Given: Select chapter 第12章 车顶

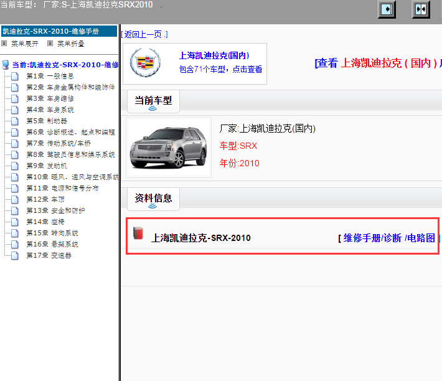Looking at the screenshot, I should point(45,199).
